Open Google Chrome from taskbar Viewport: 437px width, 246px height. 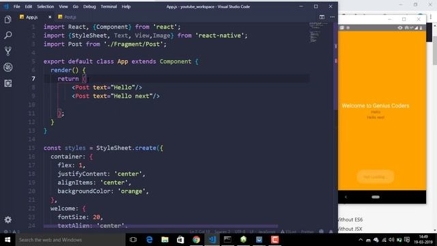(196, 240)
